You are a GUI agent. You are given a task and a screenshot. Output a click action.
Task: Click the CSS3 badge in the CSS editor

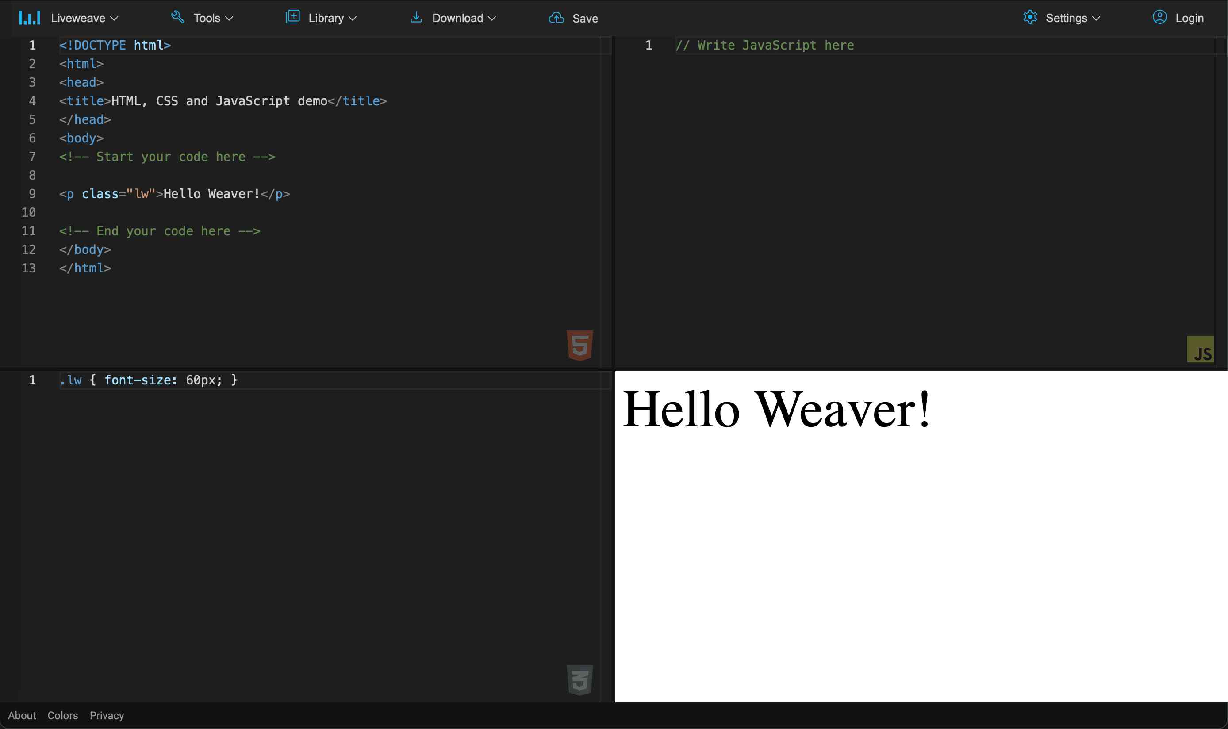(579, 680)
